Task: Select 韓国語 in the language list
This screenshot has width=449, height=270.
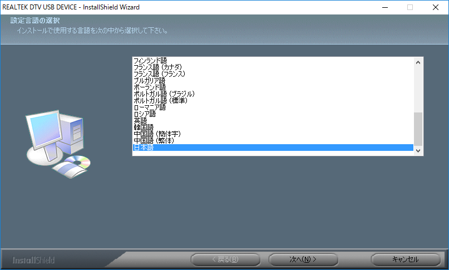Action: coord(273,127)
